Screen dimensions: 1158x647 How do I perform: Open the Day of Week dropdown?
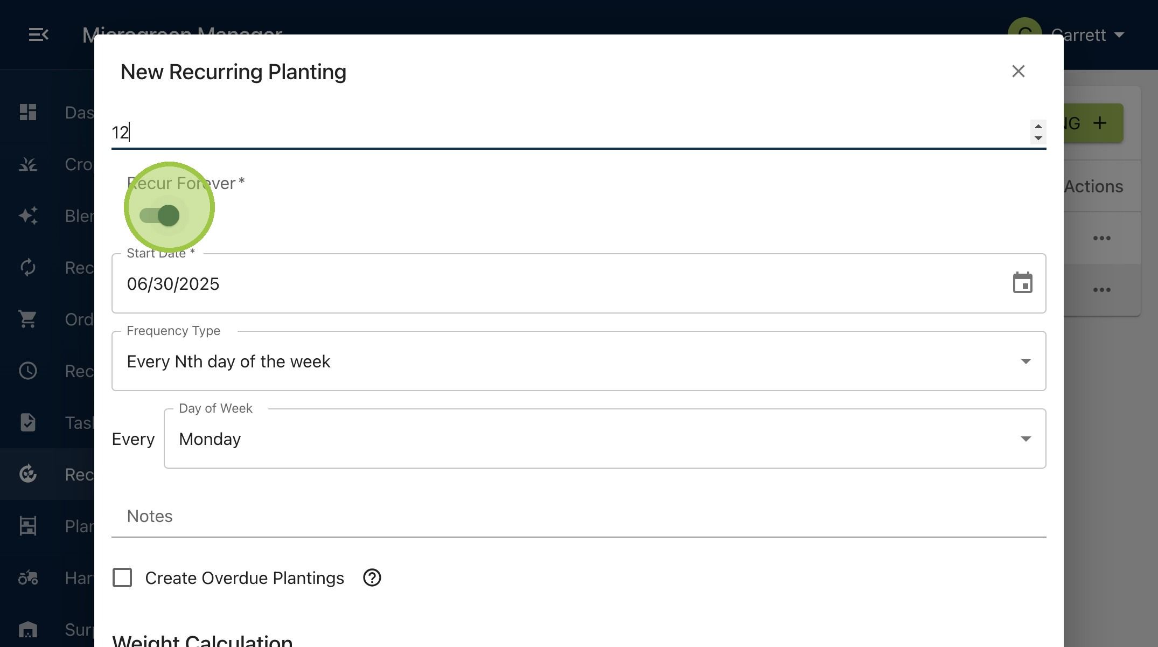(x=604, y=439)
